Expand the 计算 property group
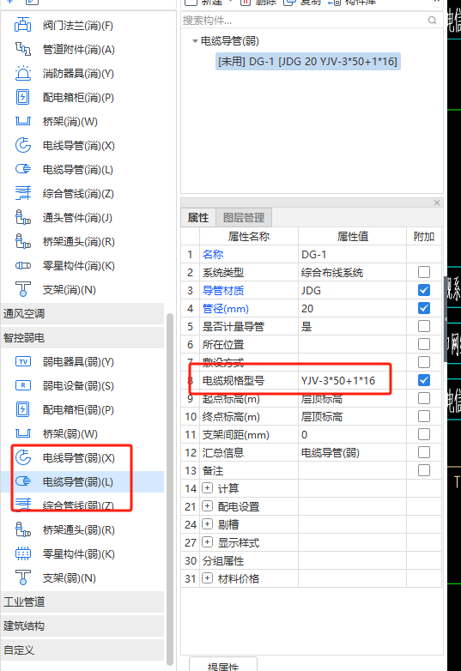The height and width of the screenshot is (671, 461). pyautogui.click(x=207, y=488)
